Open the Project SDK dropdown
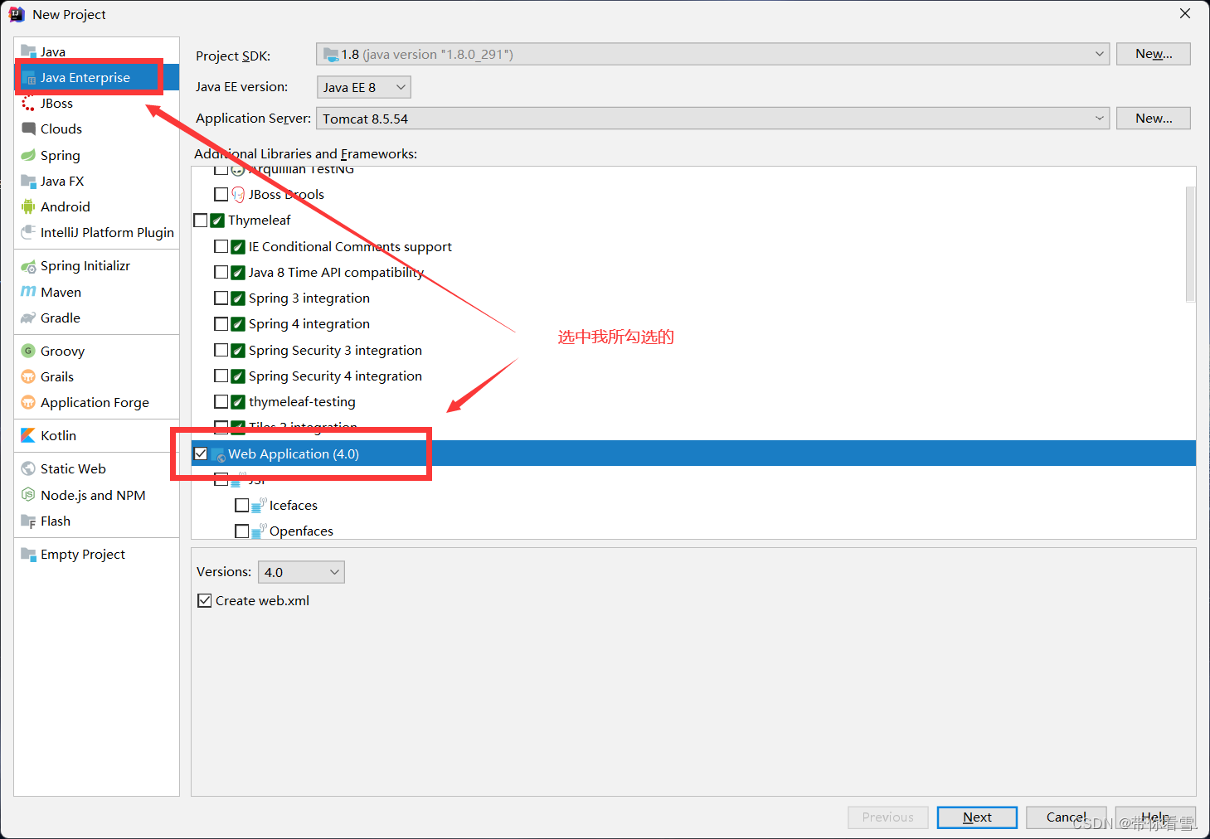This screenshot has width=1210, height=839. click(x=712, y=54)
